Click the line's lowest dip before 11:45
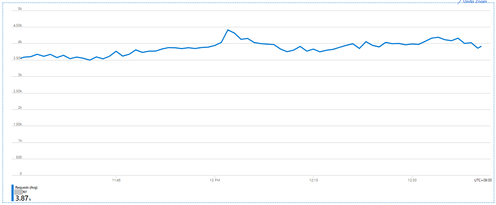The height and width of the screenshot is (205, 496). pos(90,60)
